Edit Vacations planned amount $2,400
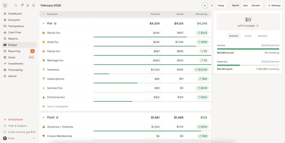Screen dimensions: 285x143 tap(153, 70)
